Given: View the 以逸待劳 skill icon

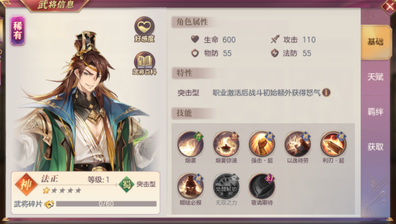Looking at the screenshot, I should pos(297,144).
